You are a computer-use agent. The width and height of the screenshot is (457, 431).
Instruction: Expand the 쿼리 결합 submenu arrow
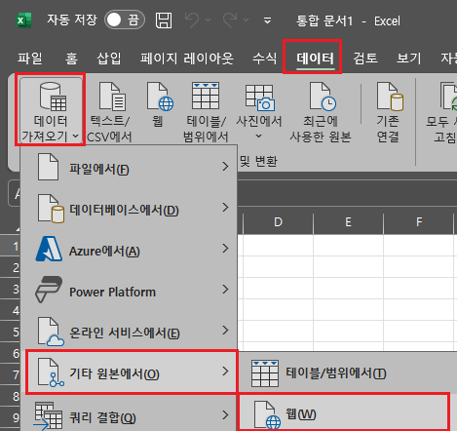(x=225, y=414)
